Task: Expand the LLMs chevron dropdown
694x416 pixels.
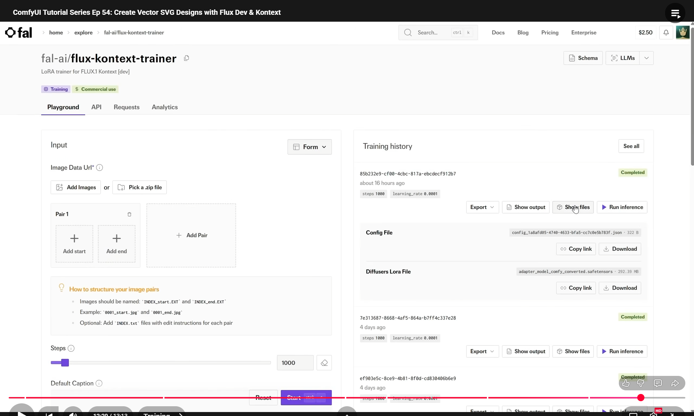Action: click(646, 58)
